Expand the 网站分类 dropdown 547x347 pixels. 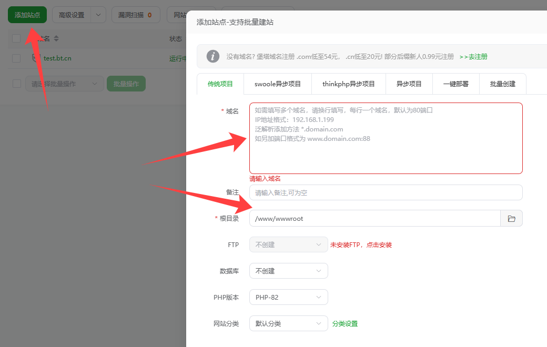point(288,323)
